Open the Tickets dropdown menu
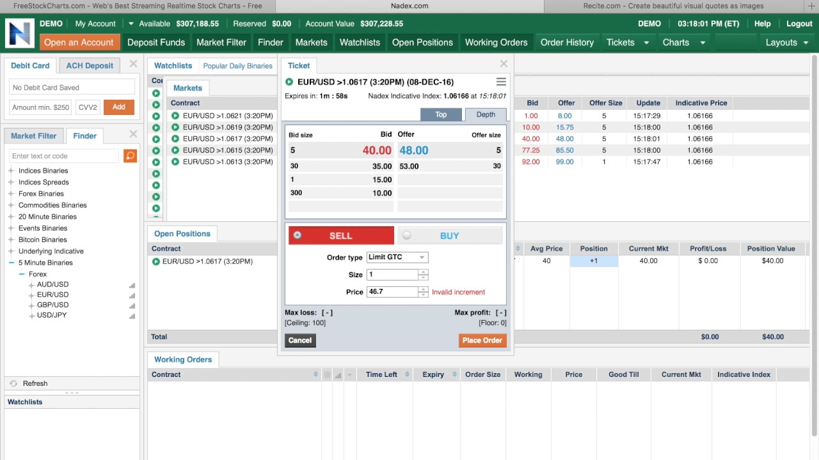819x460 pixels. point(628,42)
